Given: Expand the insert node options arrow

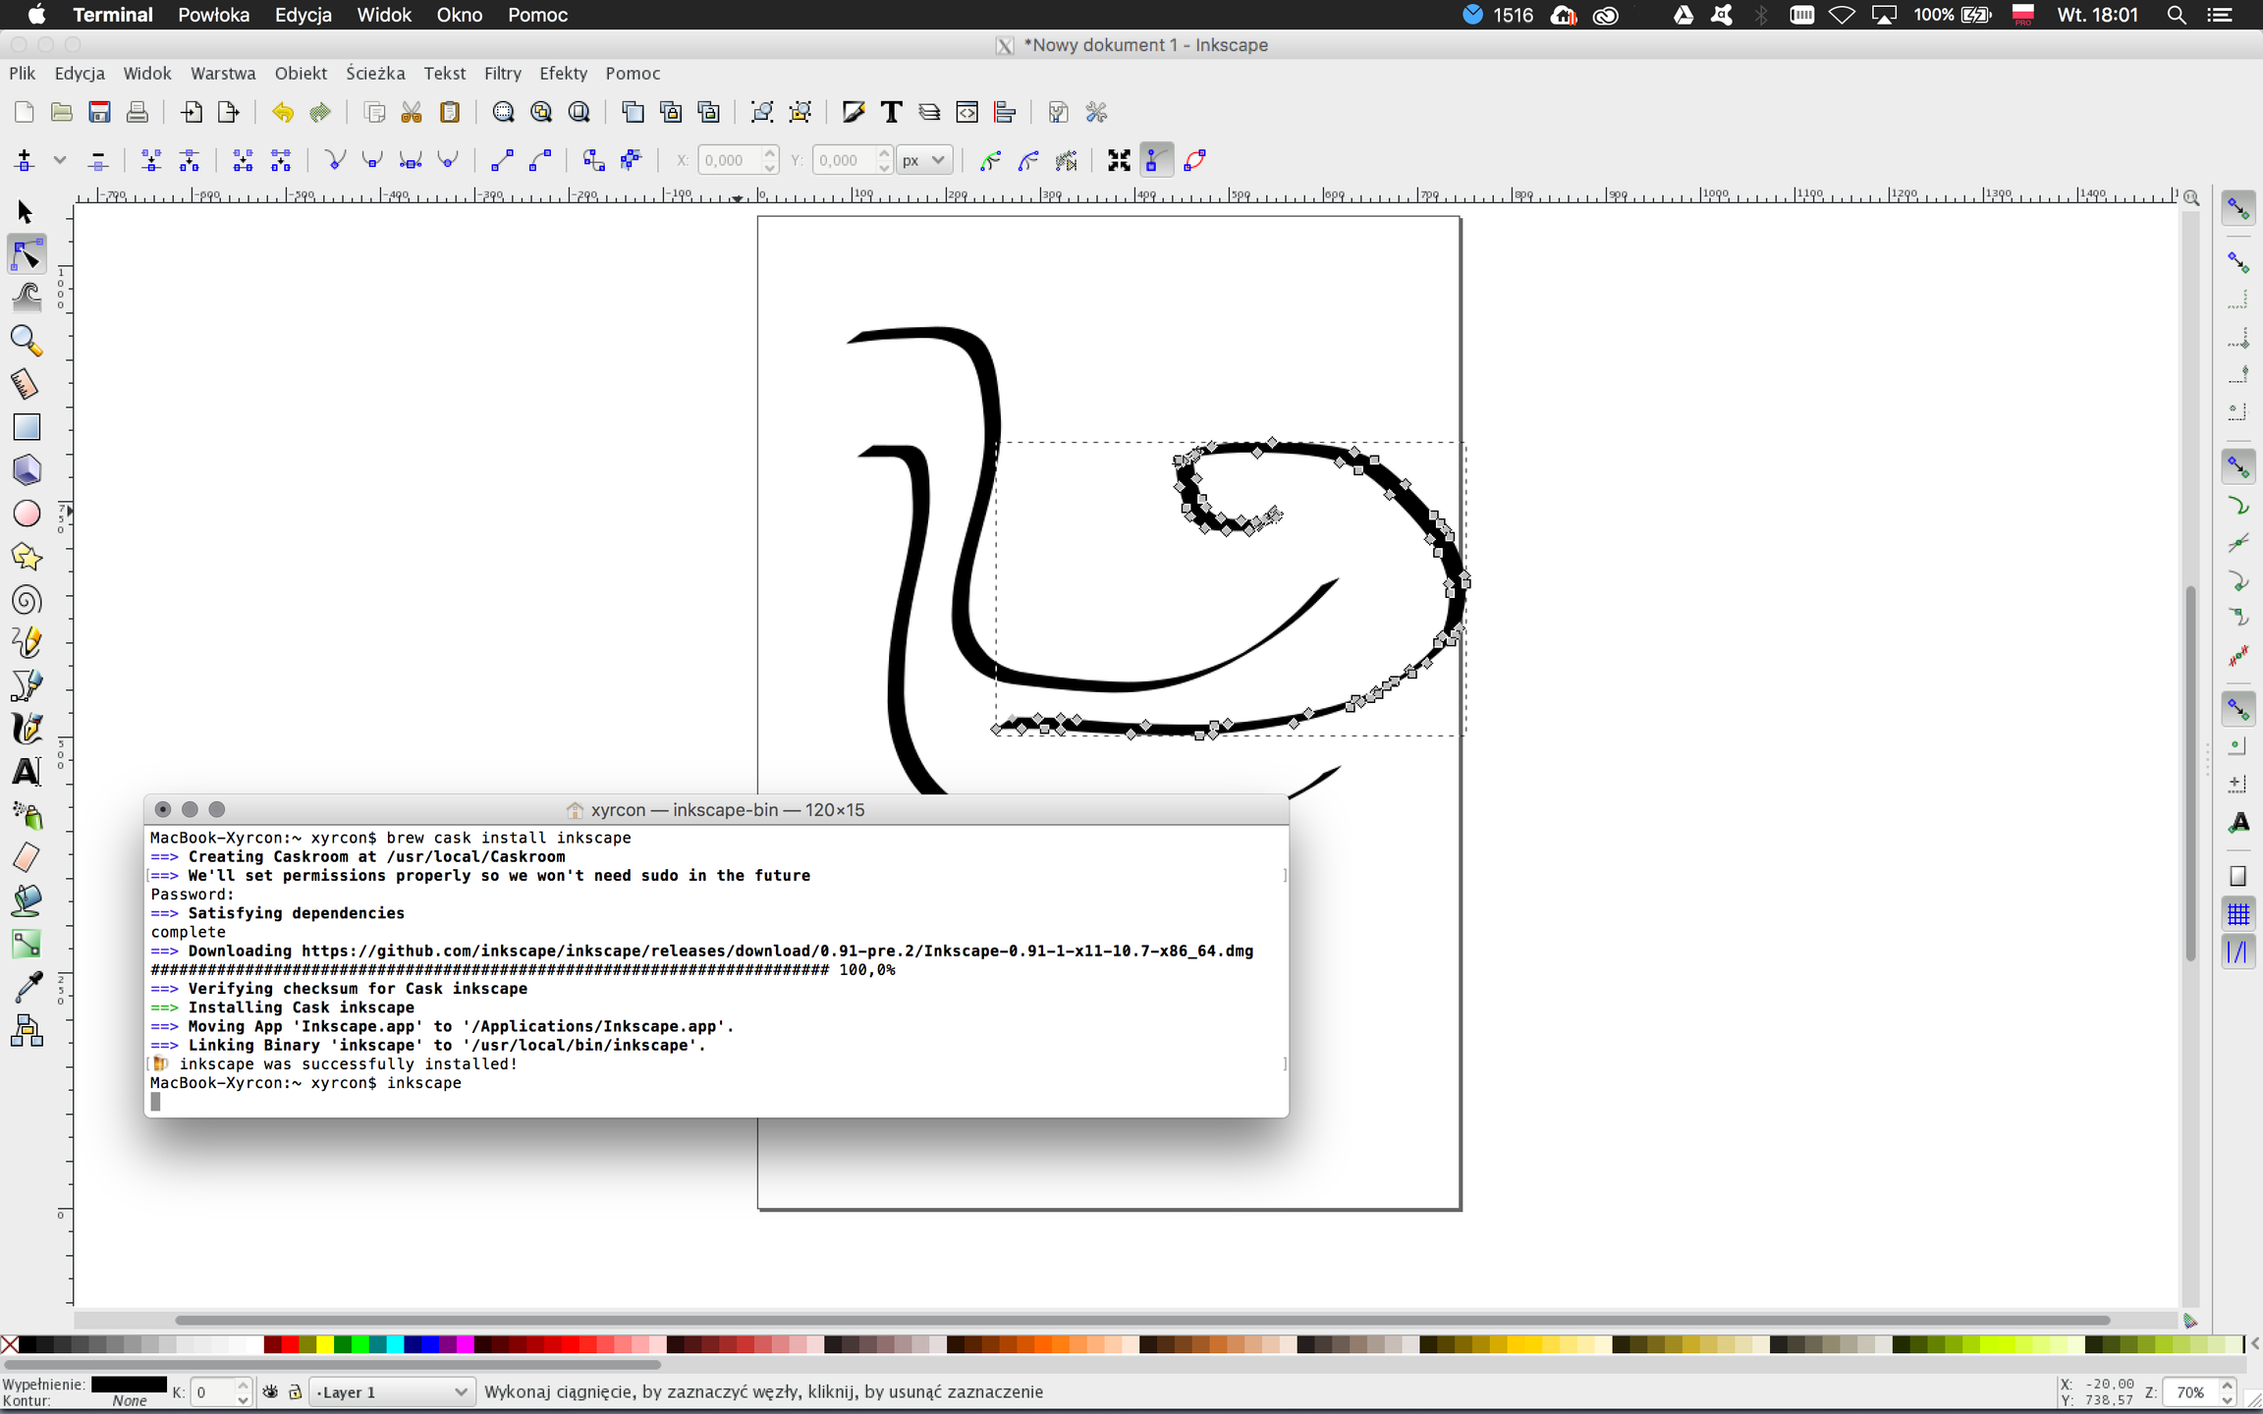Looking at the screenshot, I should (x=60, y=160).
